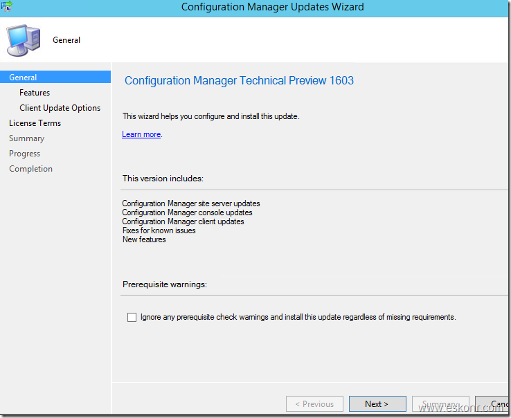511x418 pixels.
Task: Click the wizard icon in the title bar
Action: (x=8, y=6)
